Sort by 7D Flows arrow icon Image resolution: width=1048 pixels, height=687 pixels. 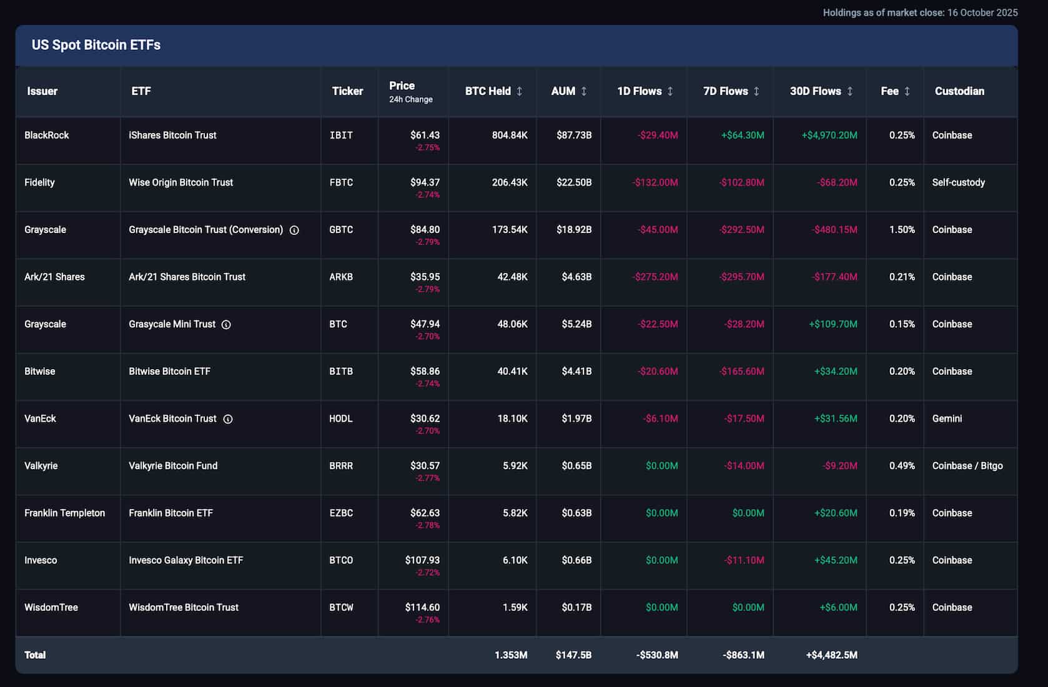point(756,91)
